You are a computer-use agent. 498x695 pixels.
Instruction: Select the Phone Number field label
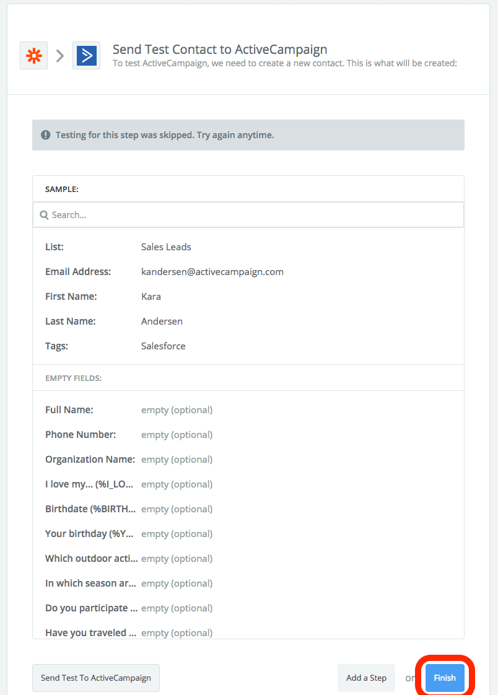81,434
